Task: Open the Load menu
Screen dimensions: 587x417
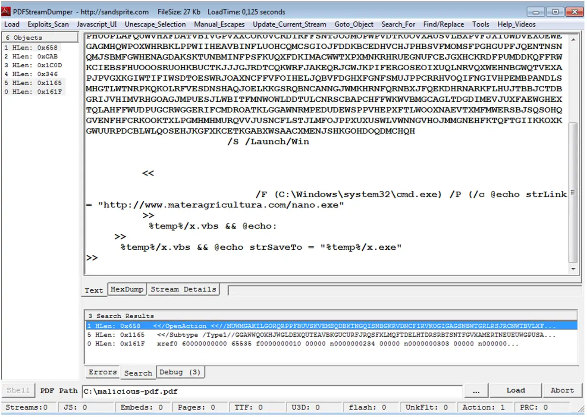Action: click(x=12, y=25)
